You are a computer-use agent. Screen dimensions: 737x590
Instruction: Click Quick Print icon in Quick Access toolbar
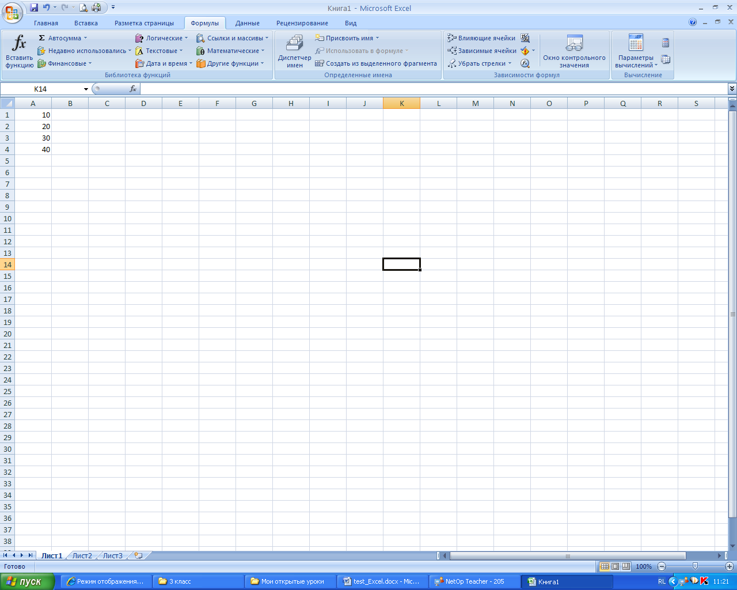[96, 8]
